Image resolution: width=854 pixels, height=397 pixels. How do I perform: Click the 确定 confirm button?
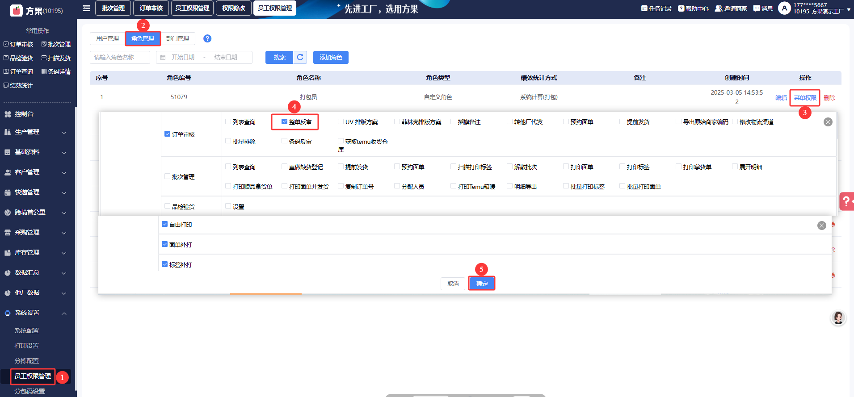pyautogui.click(x=482, y=284)
